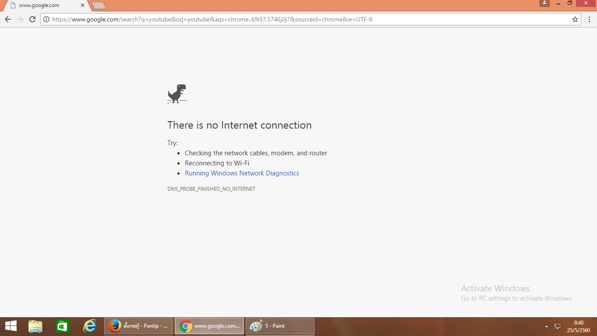597x336 pixels.
Task: Open File Explorer from the taskbar
Action: pos(35,326)
